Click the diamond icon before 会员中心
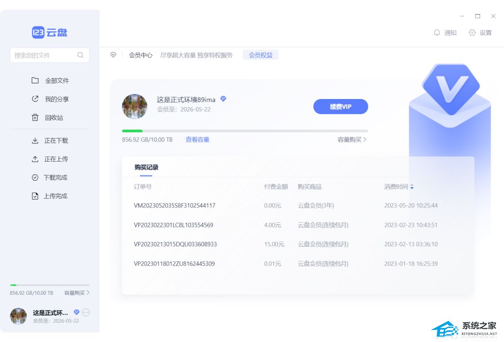The image size is (504, 342). 113,55
